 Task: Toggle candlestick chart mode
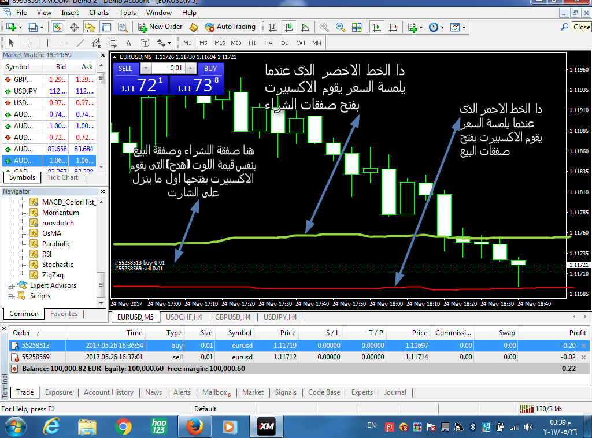point(289,27)
